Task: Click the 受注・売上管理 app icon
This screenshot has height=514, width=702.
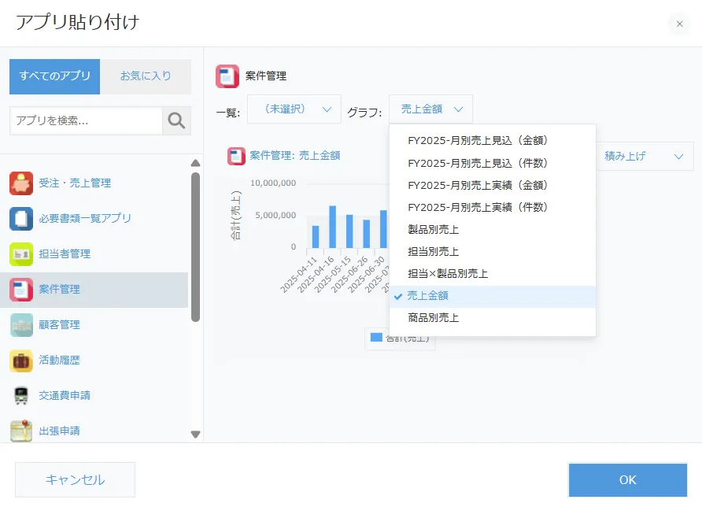Action: [21, 183]
